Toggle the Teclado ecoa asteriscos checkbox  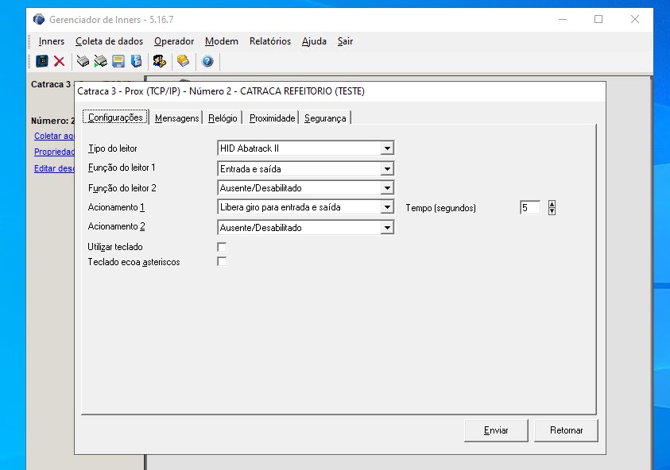tap(222, 262)
